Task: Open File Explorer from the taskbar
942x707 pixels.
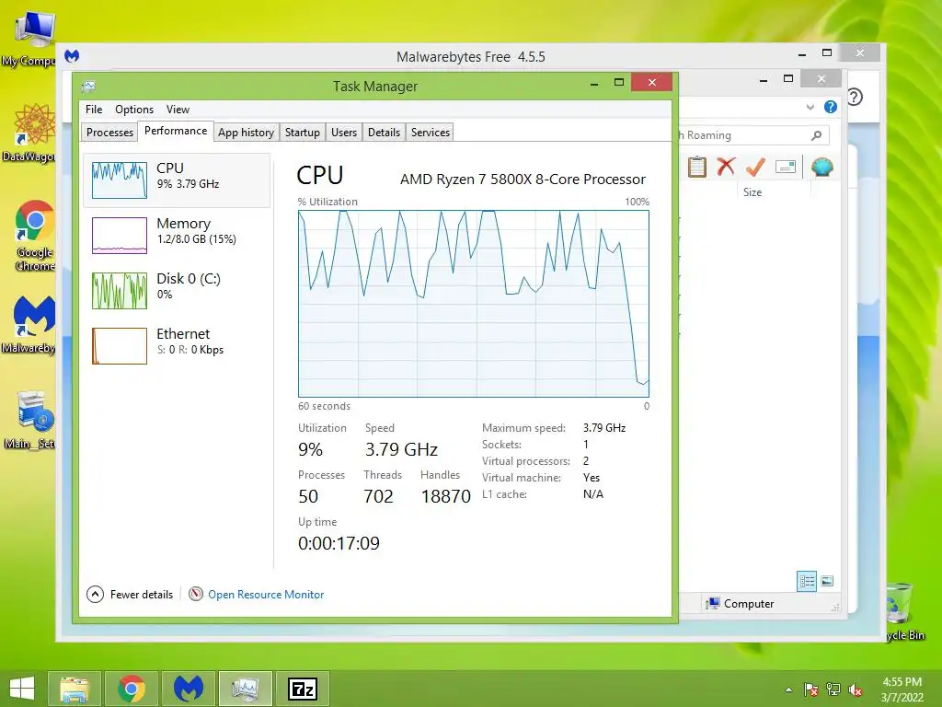Action: pyautogui.click(x=75, y=689)
